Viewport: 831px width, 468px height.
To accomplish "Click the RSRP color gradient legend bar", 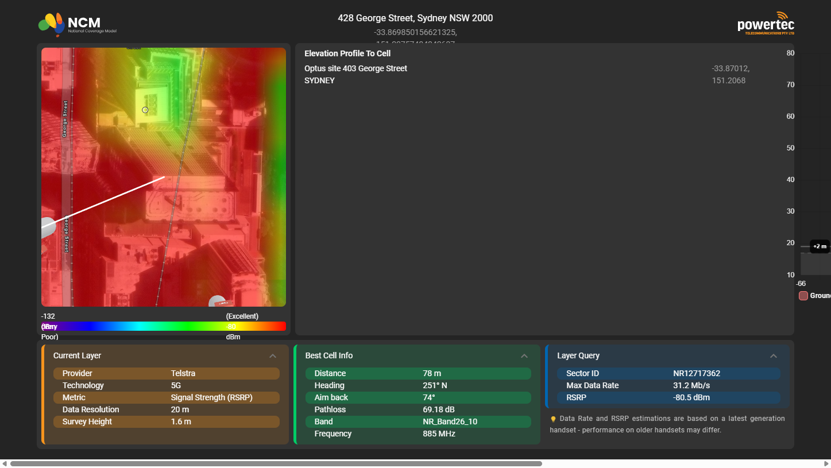I will pos(164,326).
